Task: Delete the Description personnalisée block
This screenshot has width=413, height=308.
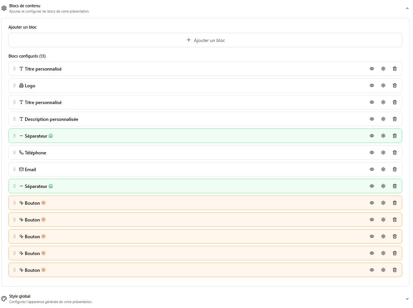Action: (x=395, y=119)
